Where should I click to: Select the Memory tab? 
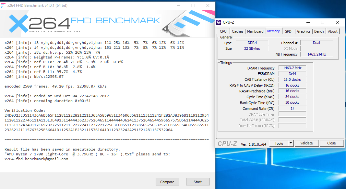tap(273, 31)
